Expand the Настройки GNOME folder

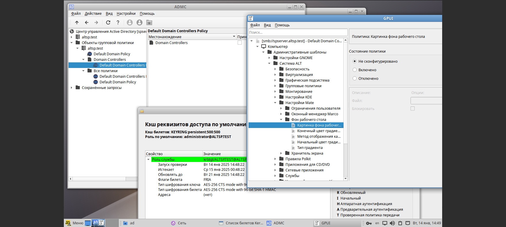click(x=269, y=58)
